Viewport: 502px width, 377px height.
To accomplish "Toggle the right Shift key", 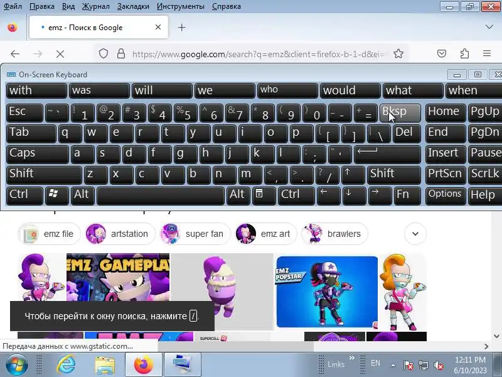I will [394, 175].
